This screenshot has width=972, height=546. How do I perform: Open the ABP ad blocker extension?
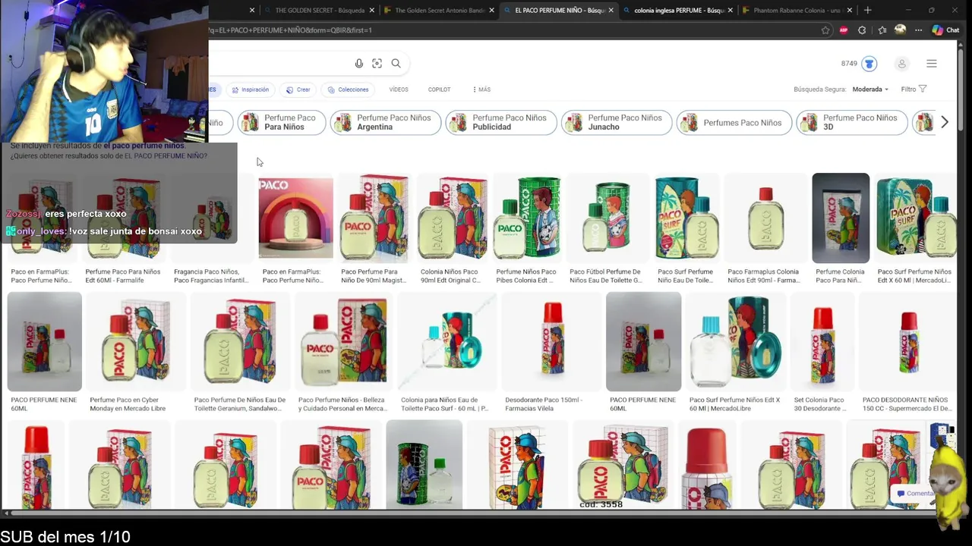844,30
